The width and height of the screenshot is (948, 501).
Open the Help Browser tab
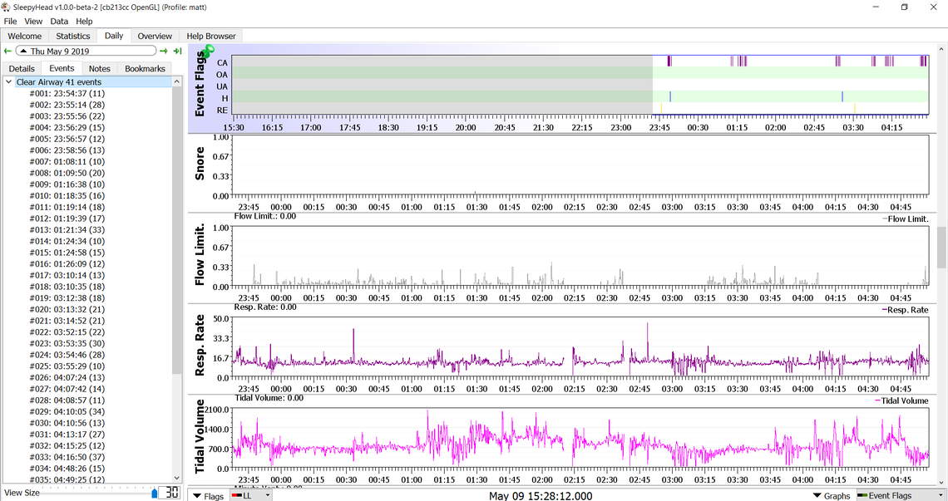pyautogui.click(x=211, y=37)
